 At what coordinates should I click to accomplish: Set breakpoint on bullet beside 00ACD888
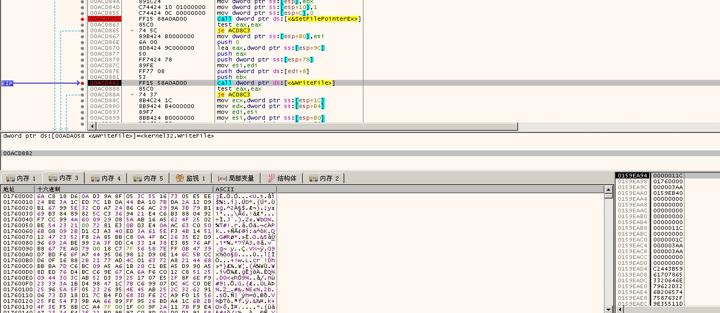(x=82, y=89)
